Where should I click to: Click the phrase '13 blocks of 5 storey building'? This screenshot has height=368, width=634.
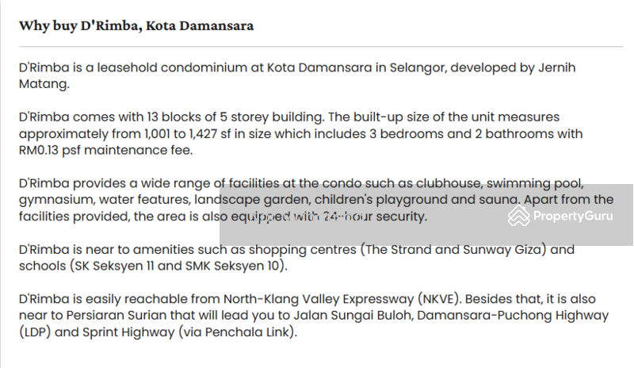(x=235, y=117)
